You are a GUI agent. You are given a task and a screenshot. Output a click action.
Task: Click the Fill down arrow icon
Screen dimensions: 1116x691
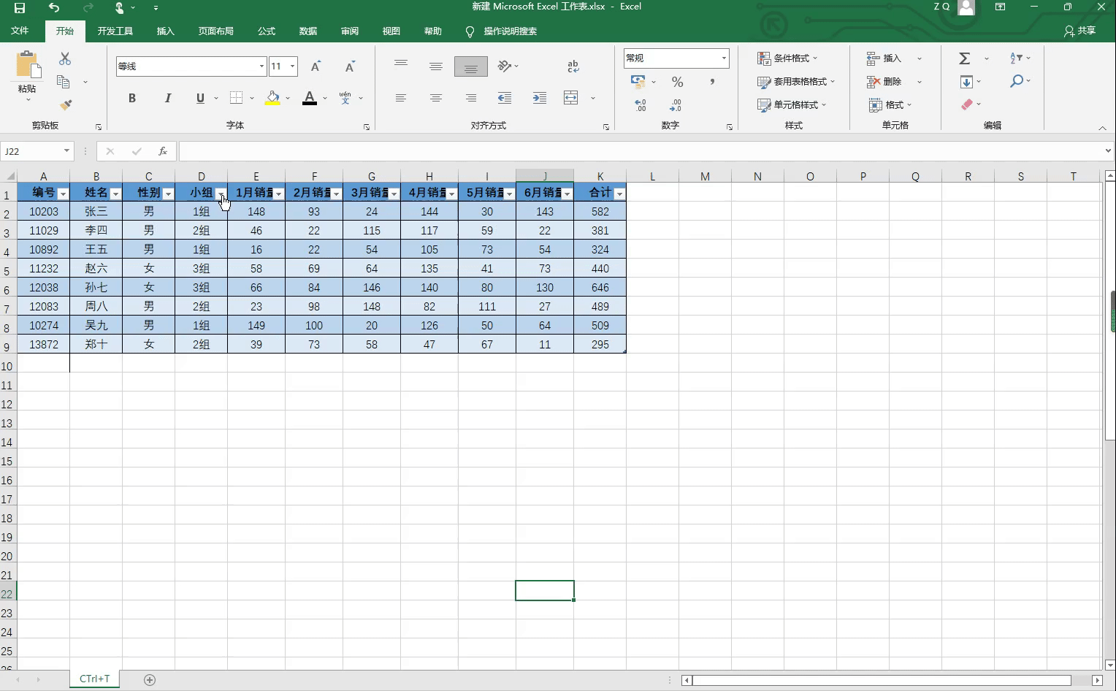click(x=966, y=82)
